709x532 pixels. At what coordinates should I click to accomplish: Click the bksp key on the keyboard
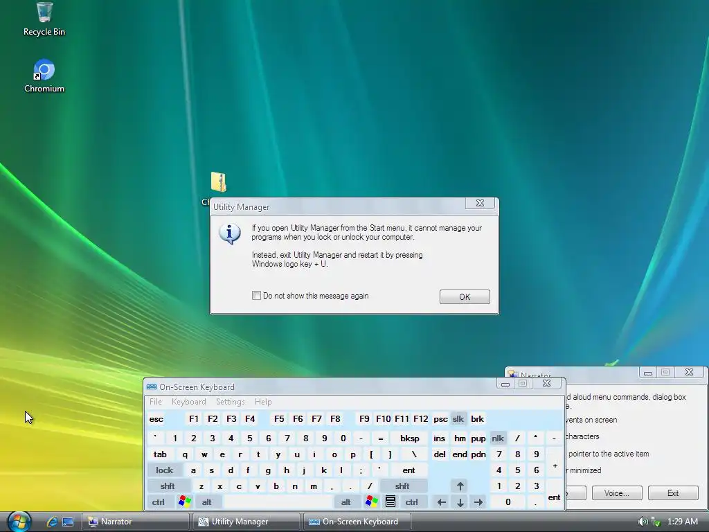click(410, 438)
